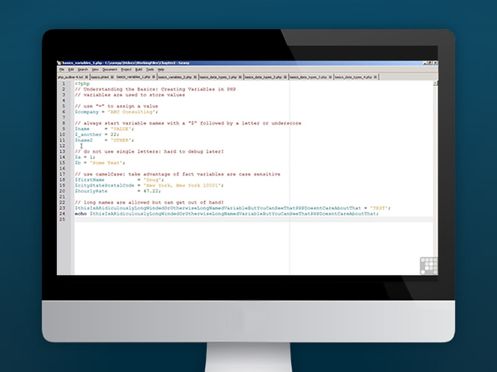Open the basics_data_types_2.php tab
497x372 pixels.
click(264, 76)
